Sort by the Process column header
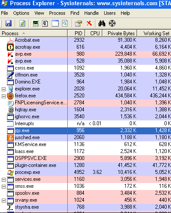The width and height of the screenshot is (171, 213). click(x=34, y=33)
